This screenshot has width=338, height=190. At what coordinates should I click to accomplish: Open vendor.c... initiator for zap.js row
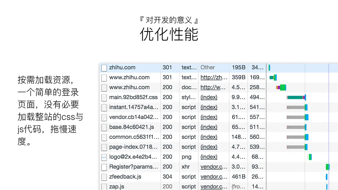pos(214,186)
